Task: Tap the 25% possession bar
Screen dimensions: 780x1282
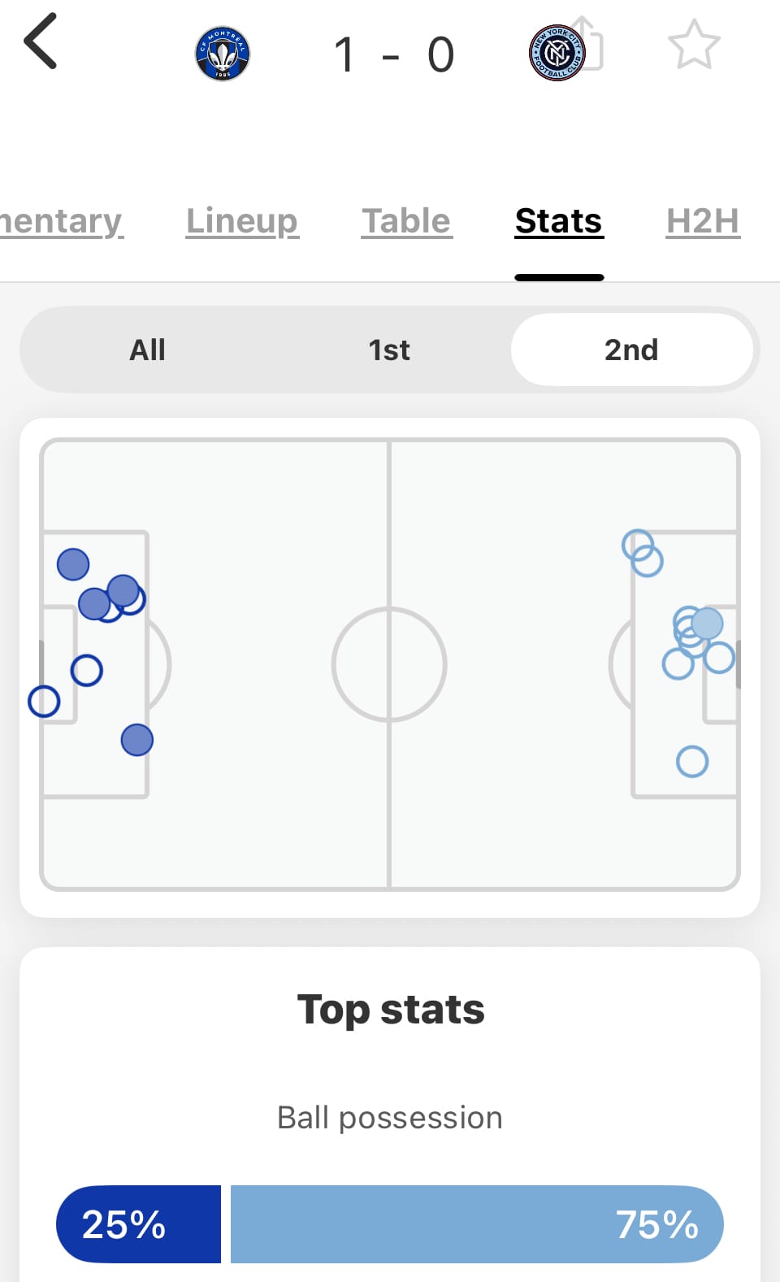Action: click(x=138, y=1224)
